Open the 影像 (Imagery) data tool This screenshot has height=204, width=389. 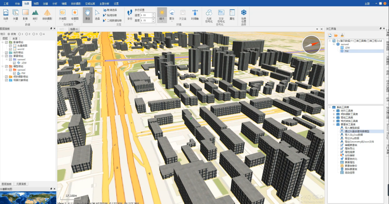tap(25, 15)
